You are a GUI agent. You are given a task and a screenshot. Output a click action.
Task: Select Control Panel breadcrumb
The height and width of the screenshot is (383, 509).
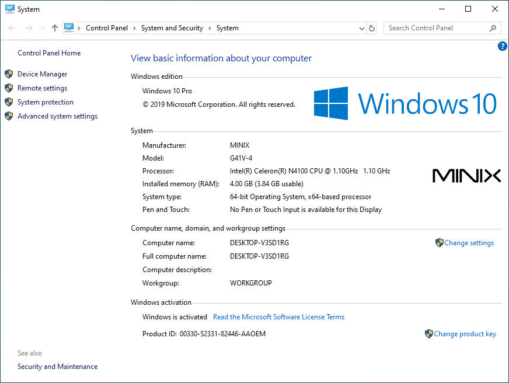coord(107,28)
